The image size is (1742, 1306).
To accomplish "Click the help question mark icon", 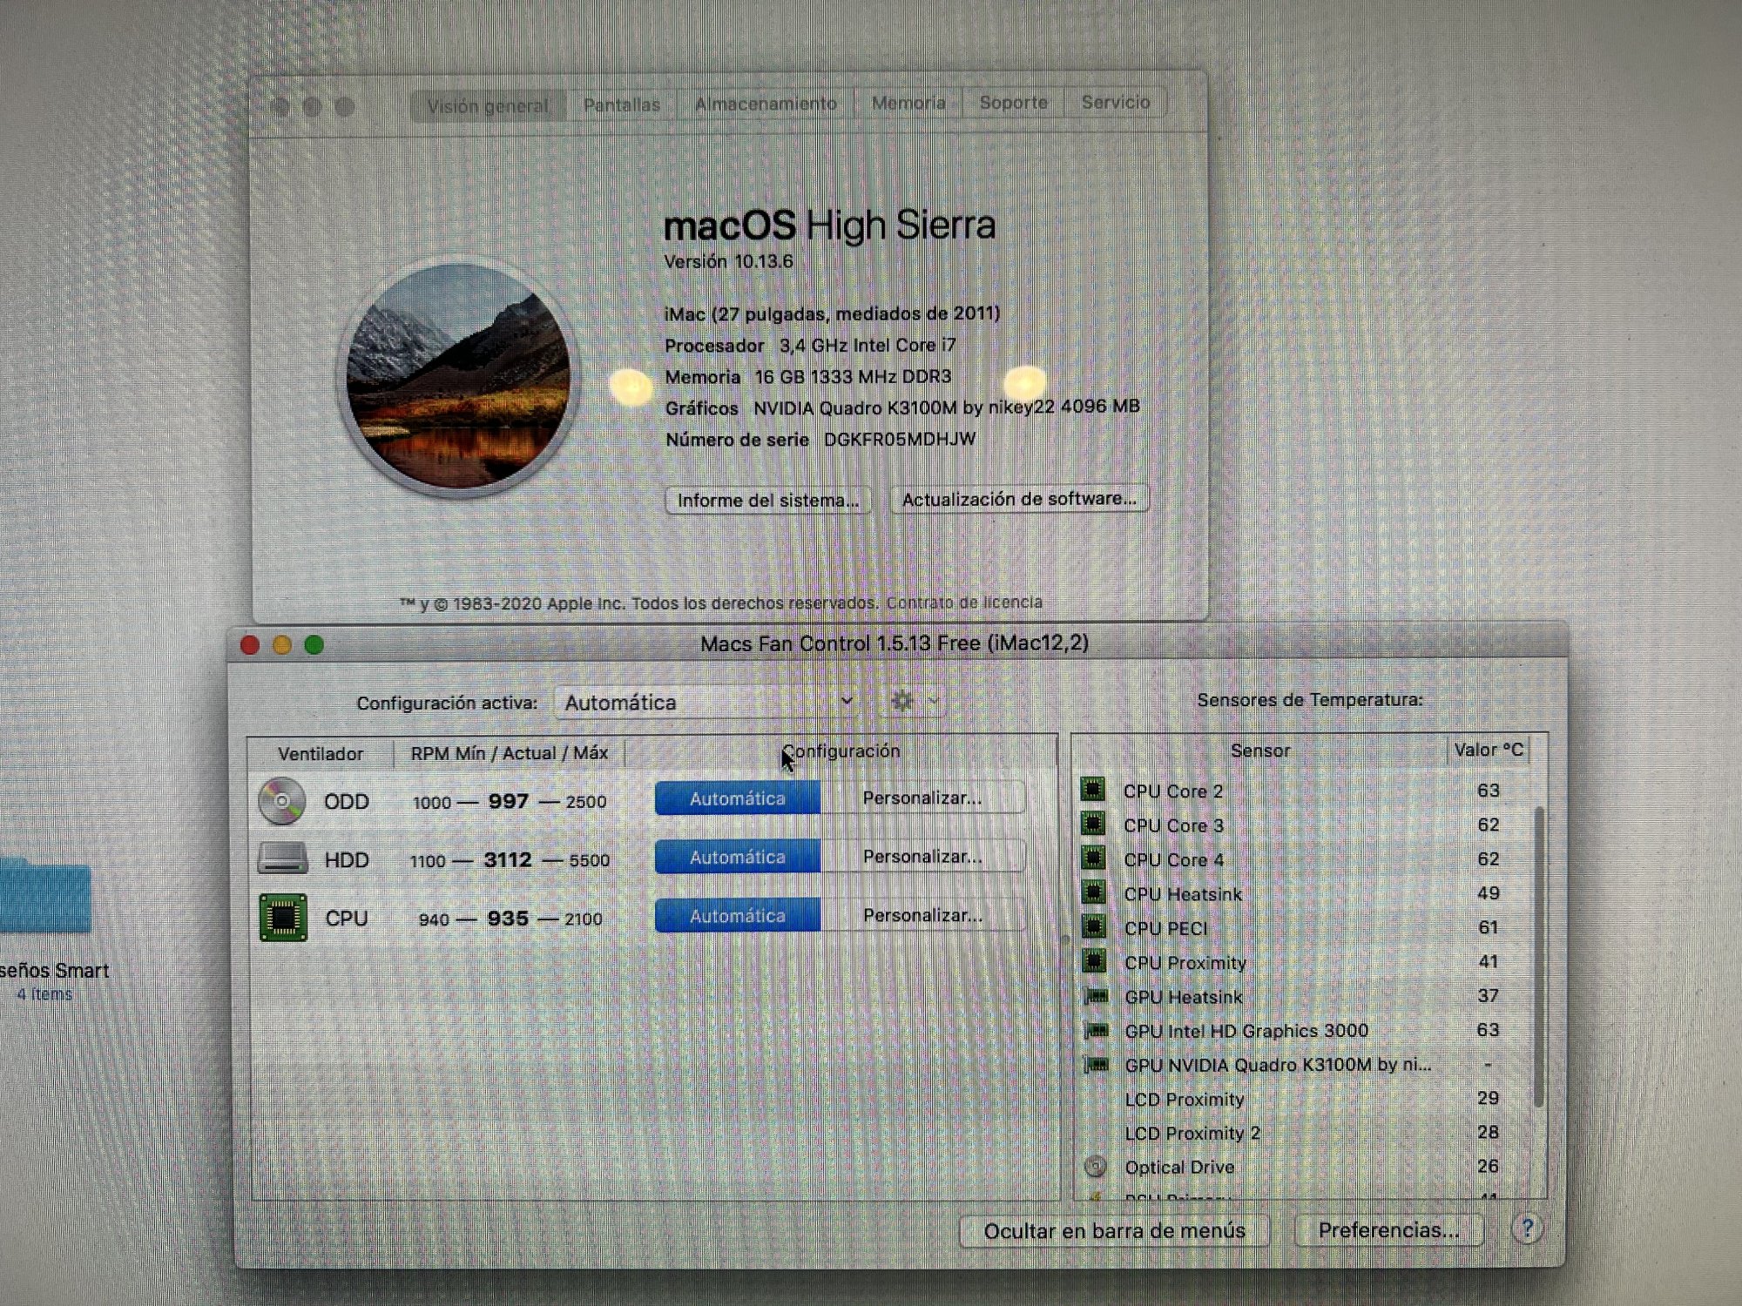I will click(1527, 1229).
